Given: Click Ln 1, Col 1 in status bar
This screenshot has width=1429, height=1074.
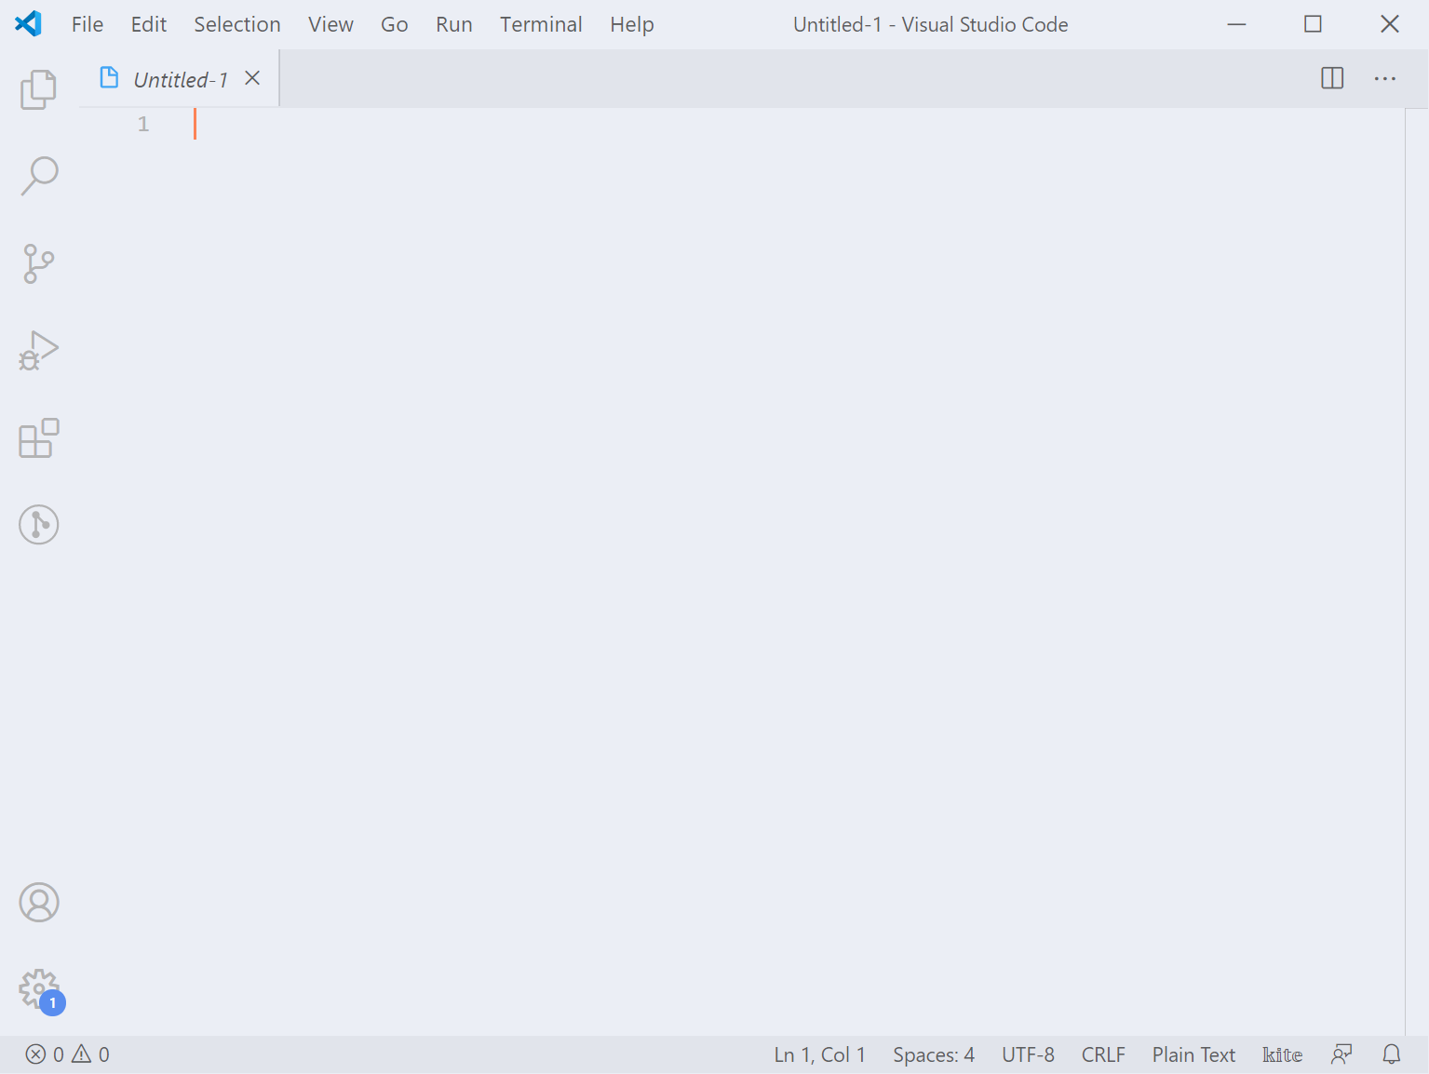Looking at the screenshot, I should 819,1054.
